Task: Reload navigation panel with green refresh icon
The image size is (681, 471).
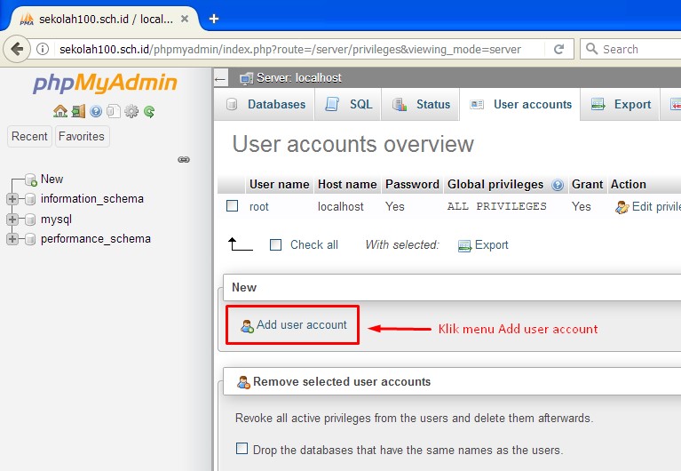Action: tap(149, 111)
